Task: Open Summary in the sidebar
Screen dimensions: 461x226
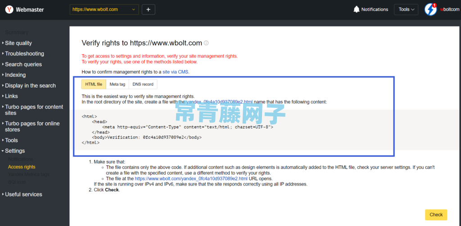Action: pyautogui.click(x=17, y=32)
